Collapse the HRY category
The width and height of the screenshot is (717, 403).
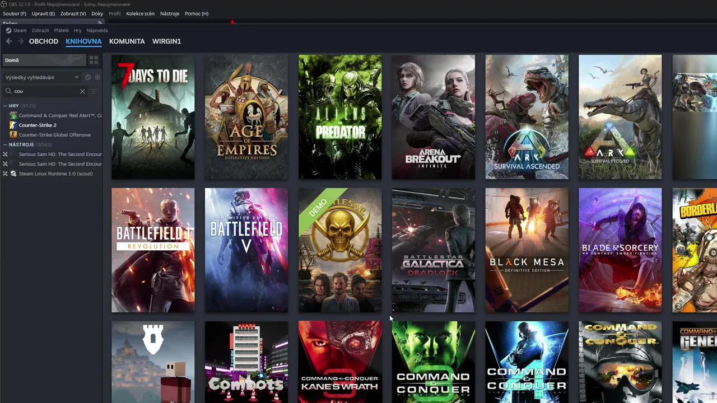tap(5, 106)
